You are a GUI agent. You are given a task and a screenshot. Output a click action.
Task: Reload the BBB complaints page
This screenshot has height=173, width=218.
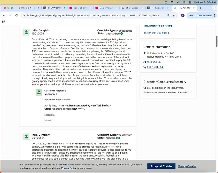tap(16, 15)
